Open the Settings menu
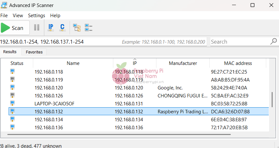Screen dimensions: 279x148 pyautogui.click(x=36, y=15)
